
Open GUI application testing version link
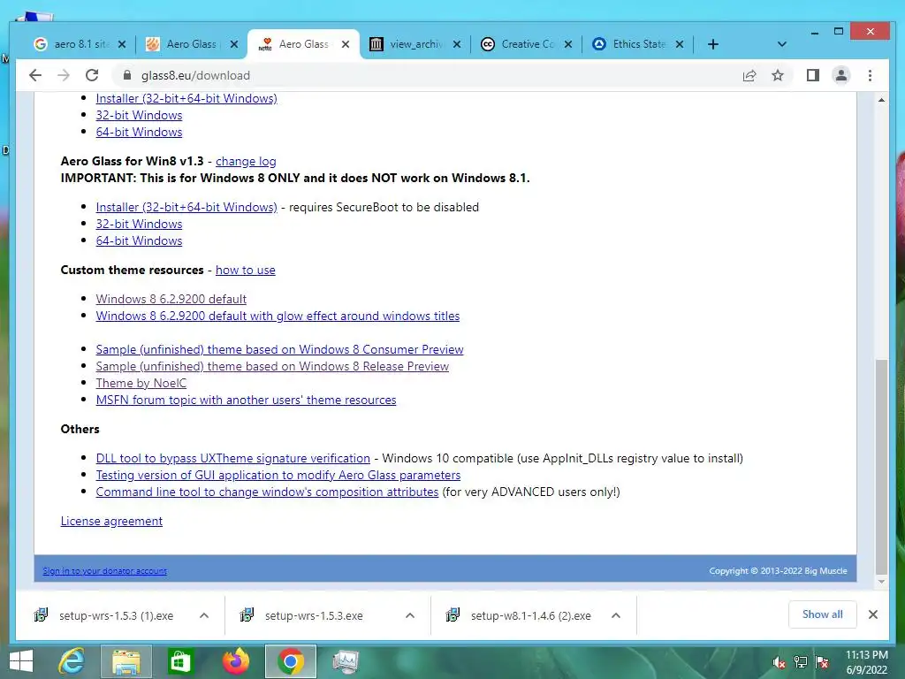pos(278,475)
